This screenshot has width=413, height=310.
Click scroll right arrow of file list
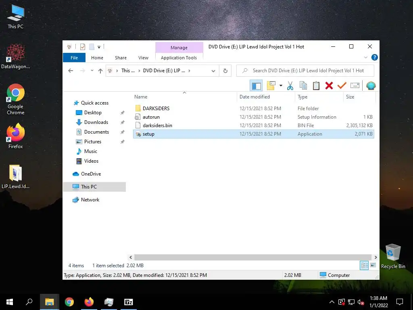(375, 257)
